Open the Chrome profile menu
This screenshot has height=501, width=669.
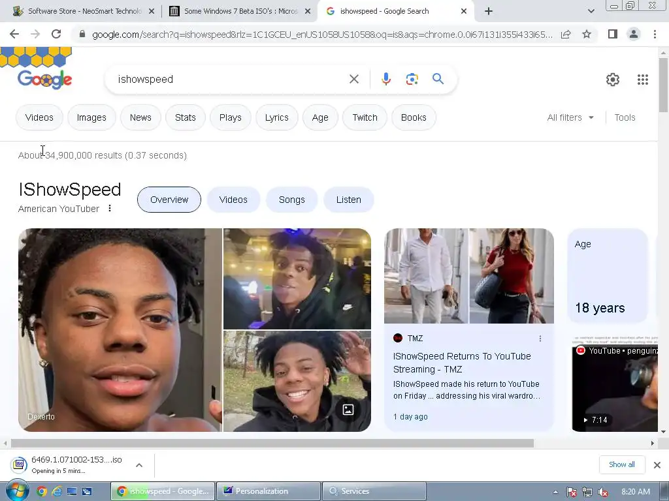pyautogui.click(x=634, y=34)
